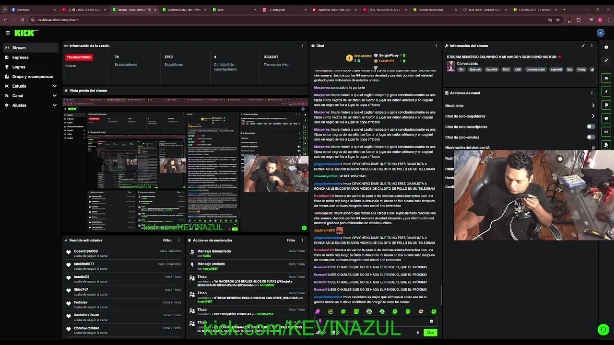Open Acciones de canal options menu
The height and width of the screenshot is (345, 614).
click(592, 93)
